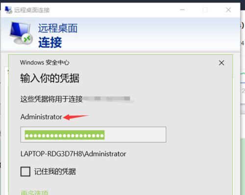
Task: Click the 这些凭据将用于连接 message text
Action: pos(51,99)
